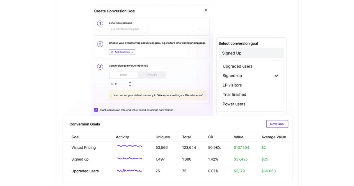Click the dollar value input showing 2
Screen dimensions: 354x186
click(x=119, y=84)
